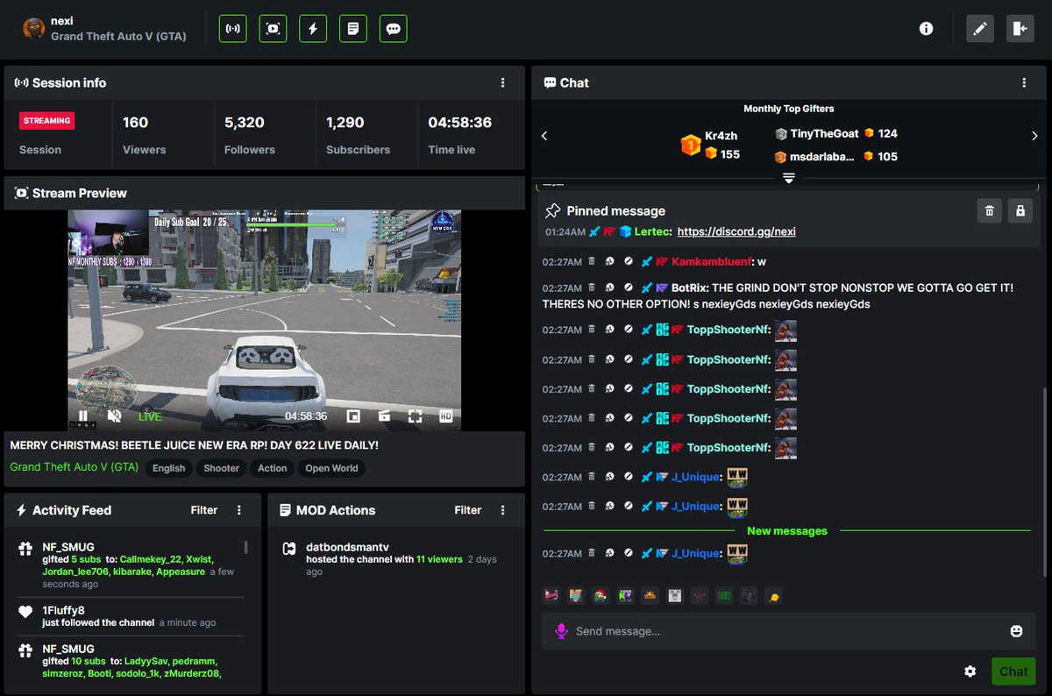
Task: Show next Monthly Top Gifters with right arrow
Action: pos(1034,136)
